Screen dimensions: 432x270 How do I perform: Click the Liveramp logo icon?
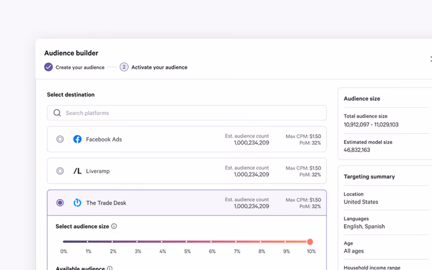[x=78, y=171]
